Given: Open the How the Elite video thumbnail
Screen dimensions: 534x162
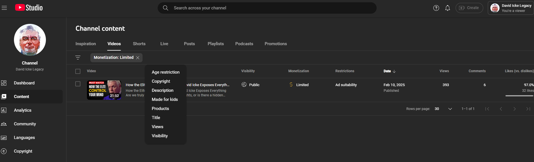Looking at the screenshot, I should click(x=104, y=90).
